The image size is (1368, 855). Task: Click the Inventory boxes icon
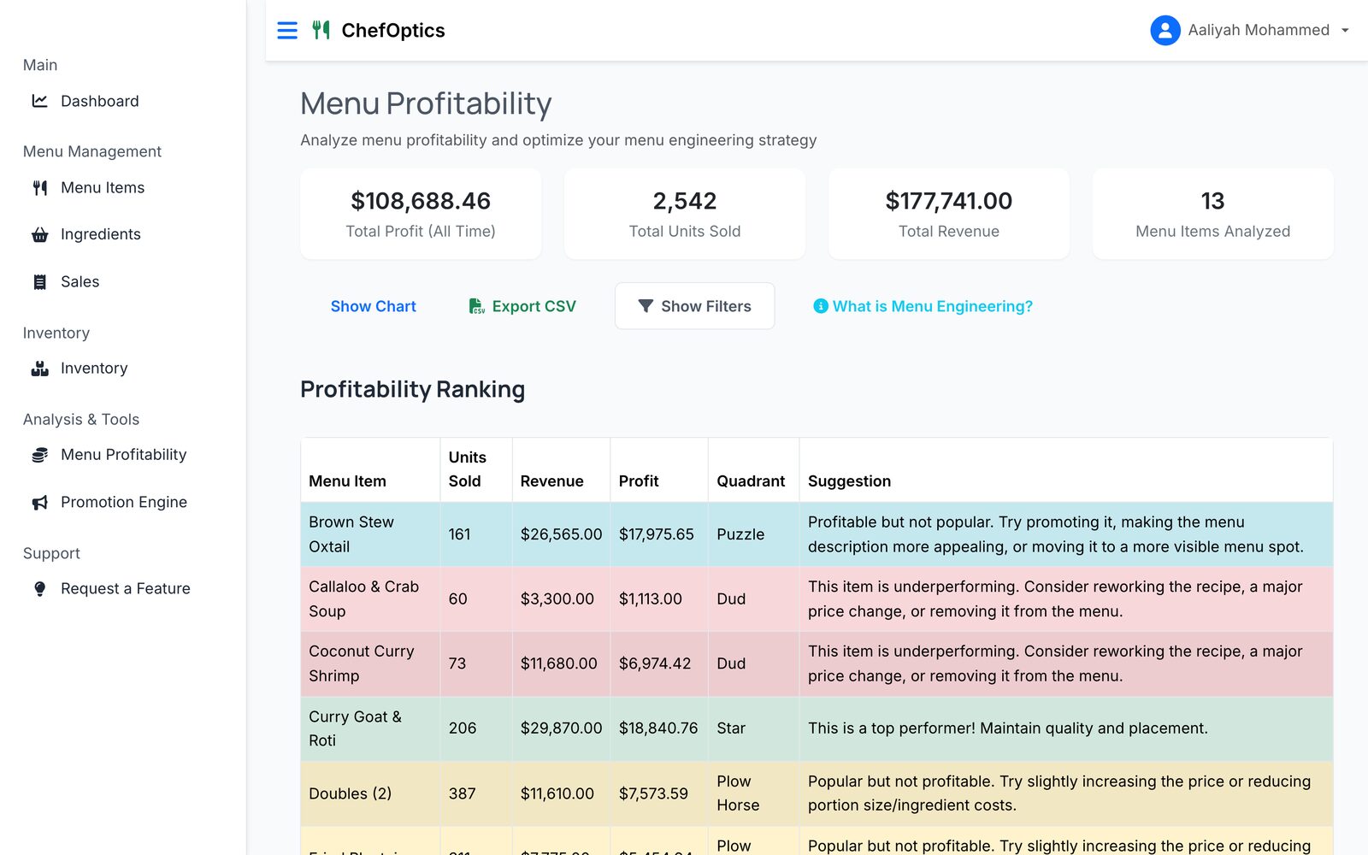(x=39, y=369)
